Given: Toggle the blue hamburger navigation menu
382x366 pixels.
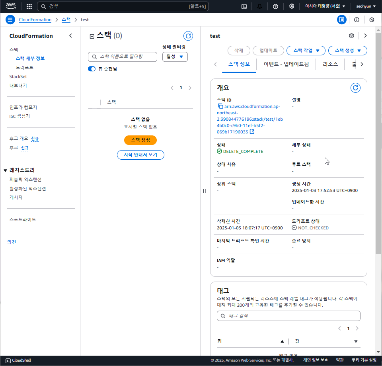Looking at the screenshot, I should [x=10, y=20].
